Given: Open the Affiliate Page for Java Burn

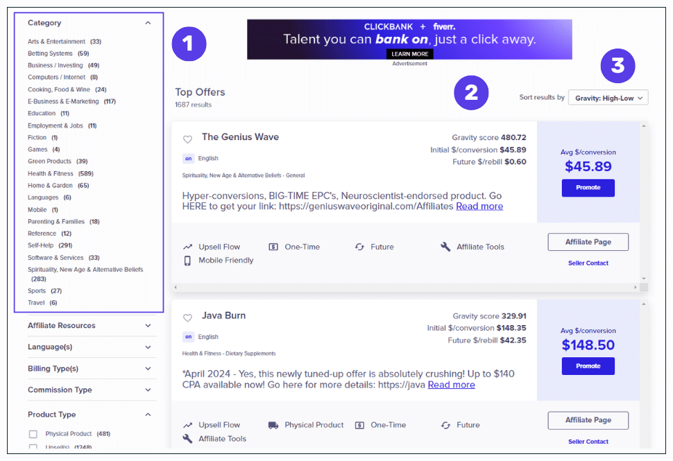Looking at the screenshot, I should point(588,420).
